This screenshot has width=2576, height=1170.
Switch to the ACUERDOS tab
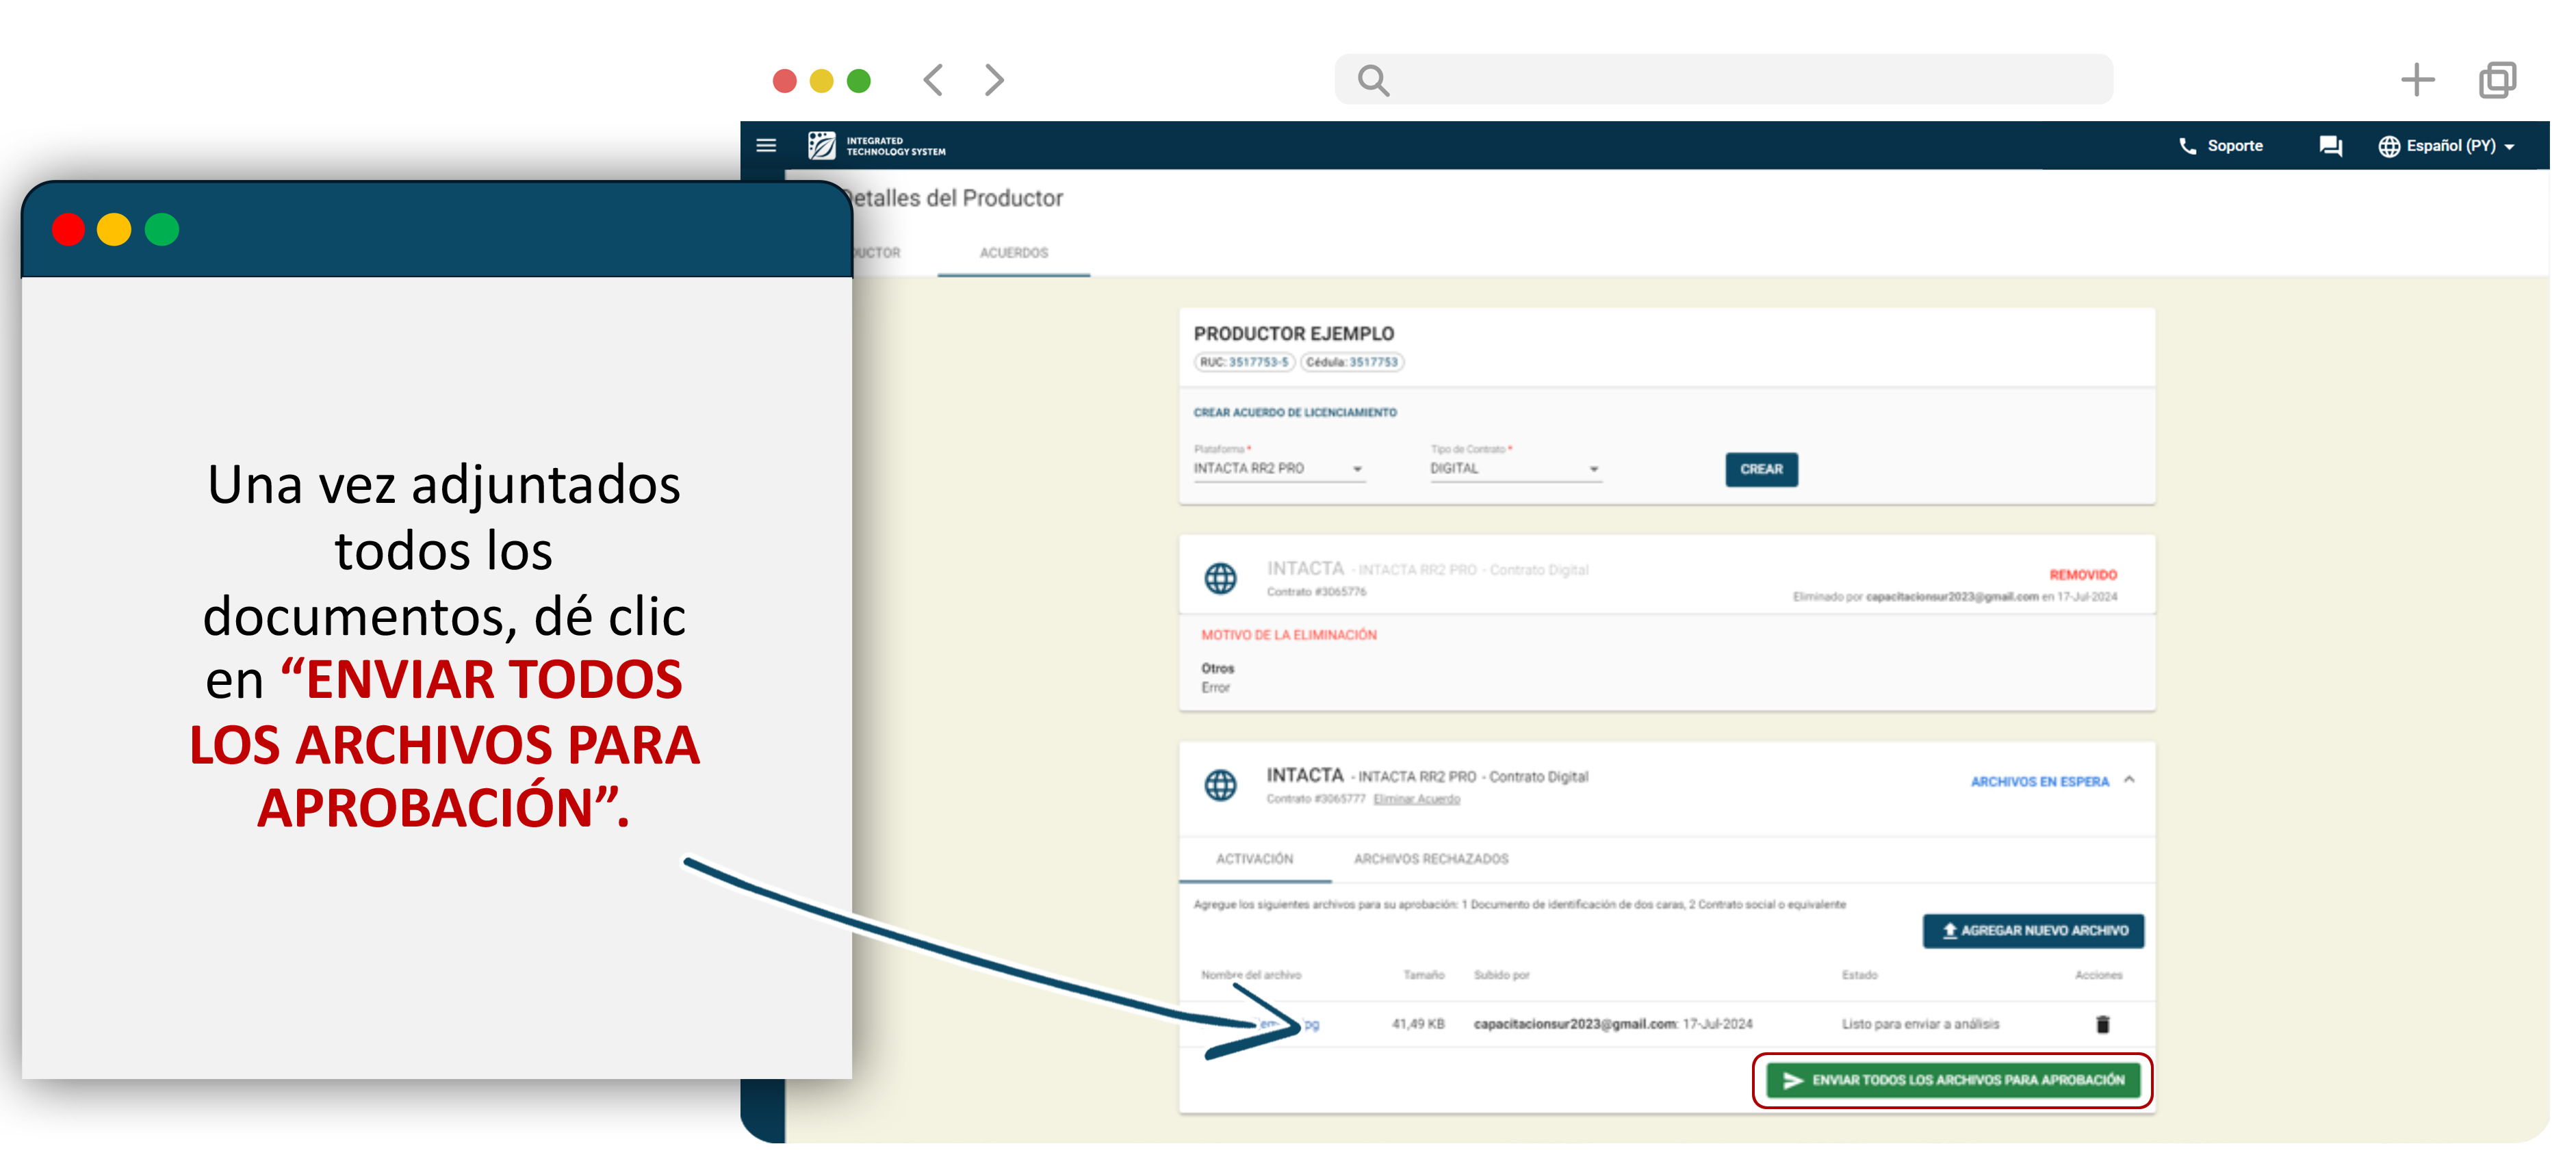[x=1013, y=253]
